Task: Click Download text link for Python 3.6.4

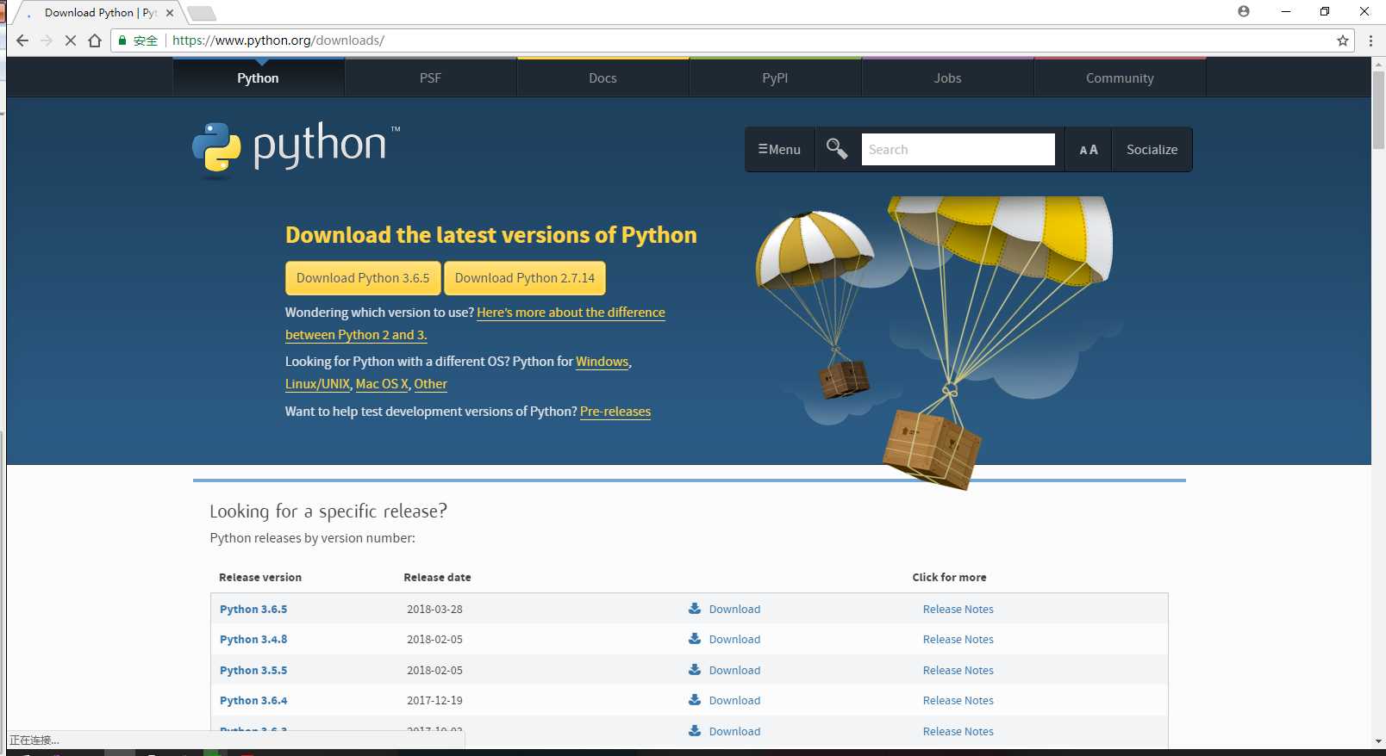Action: click(734, 700)
